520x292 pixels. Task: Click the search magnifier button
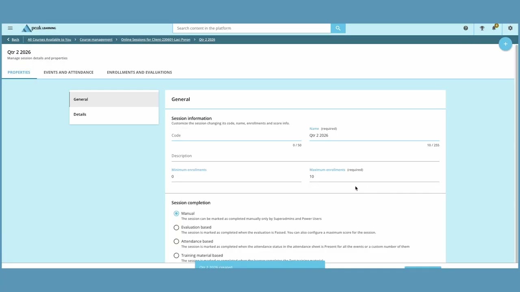point(338,28)
